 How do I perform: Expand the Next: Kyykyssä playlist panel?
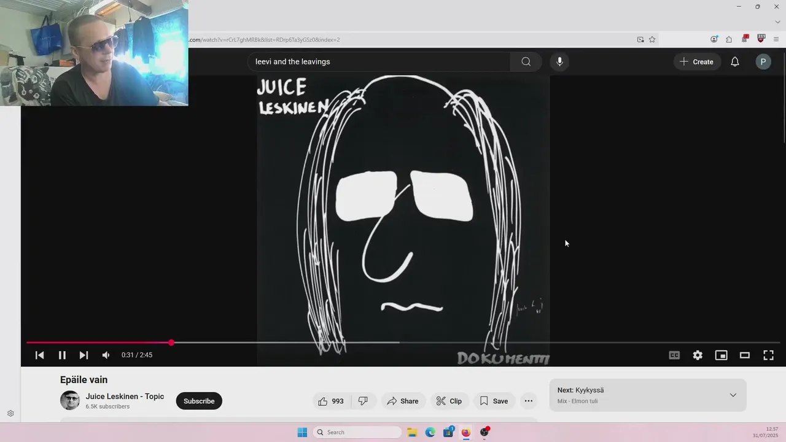(733, 395)
